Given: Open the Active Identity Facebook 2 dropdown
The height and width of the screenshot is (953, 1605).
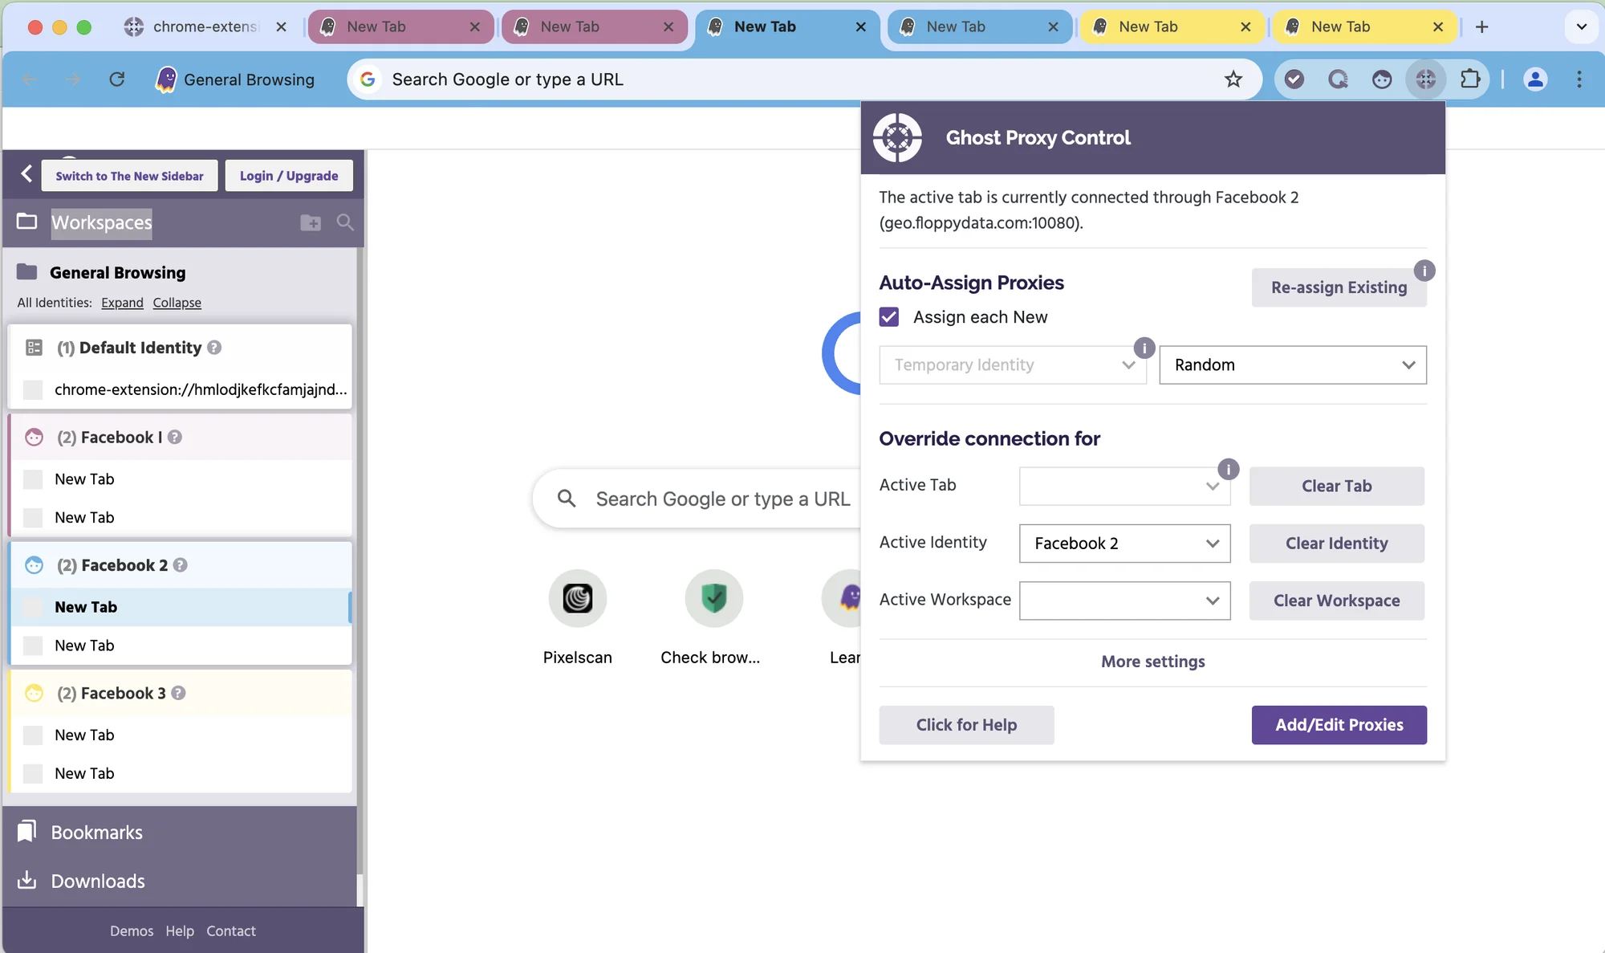Looking at the screenshot, I should point(1124,544).
